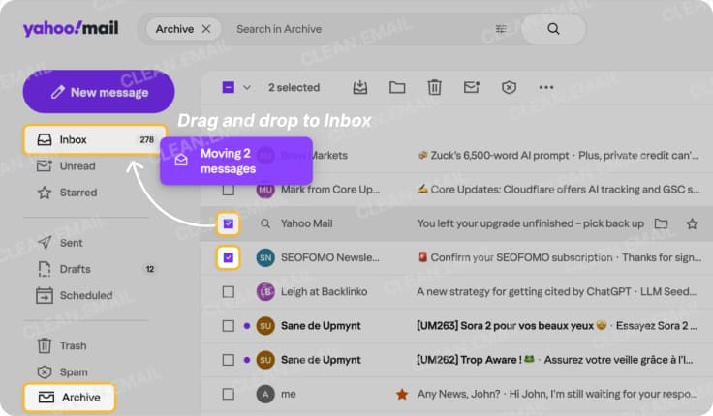Click the Inbox count 278
The height and width of the screenshot is (416, 713).
click(x=147, y=140)
